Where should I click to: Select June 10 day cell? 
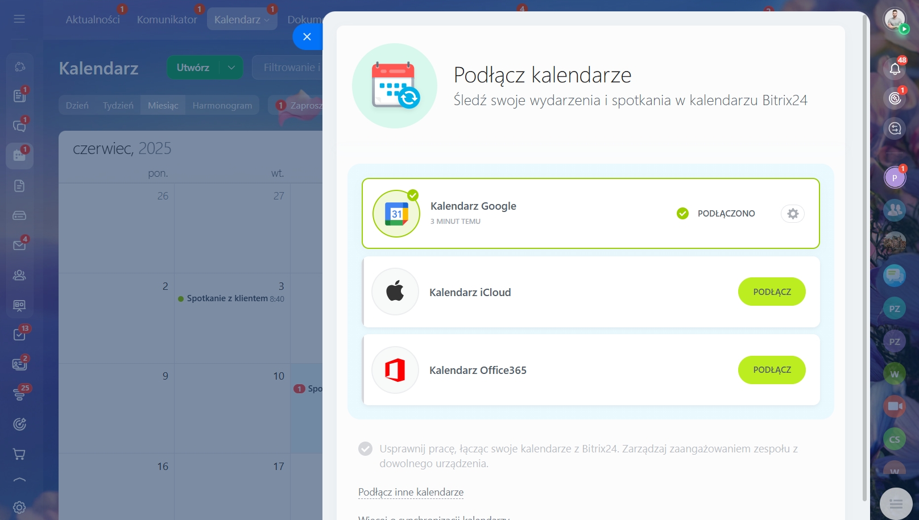[233, 408]
